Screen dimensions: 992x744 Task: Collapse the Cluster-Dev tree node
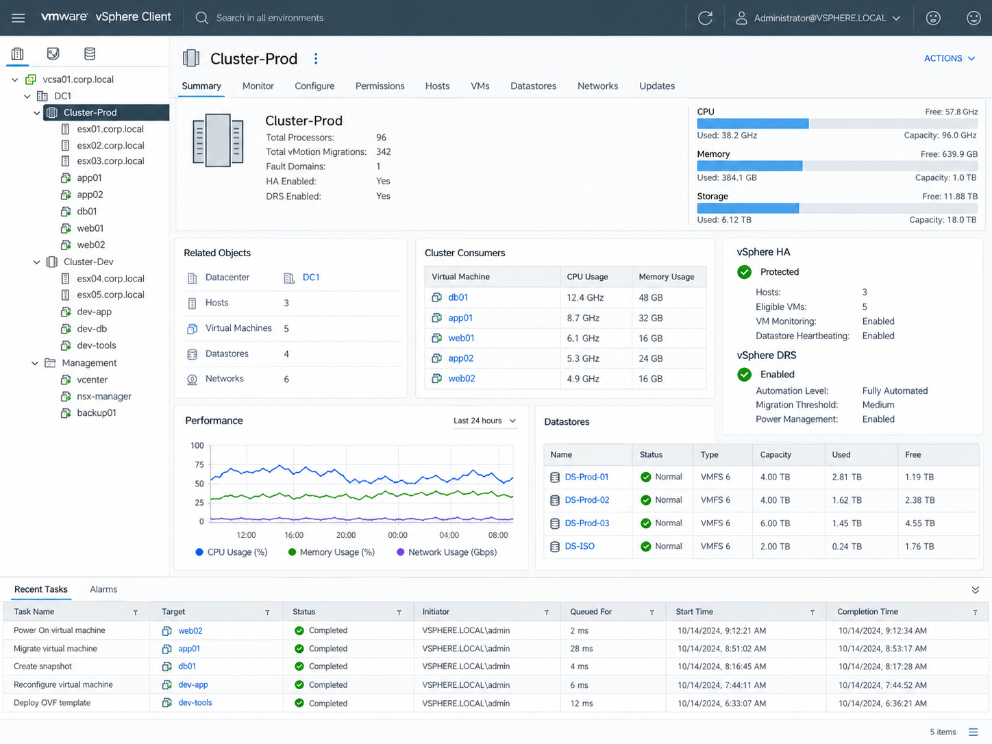(37, 262)
